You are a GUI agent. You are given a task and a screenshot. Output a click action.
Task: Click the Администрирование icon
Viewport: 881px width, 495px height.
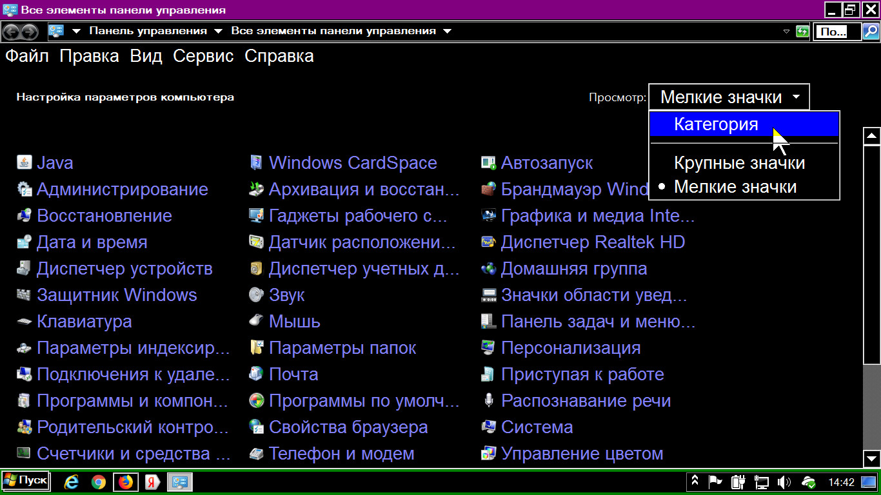click(x=24, y=189)
